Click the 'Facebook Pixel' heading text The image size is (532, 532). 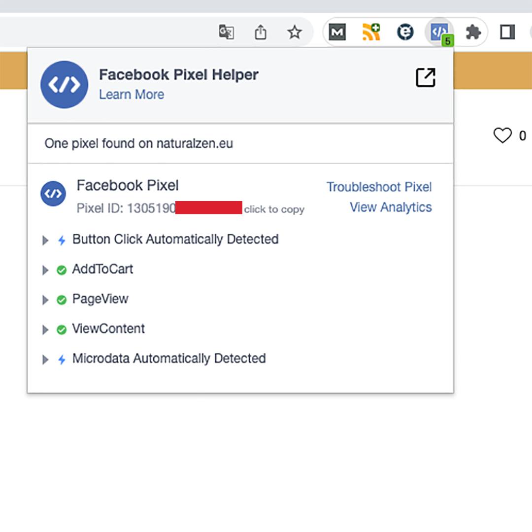128,186
